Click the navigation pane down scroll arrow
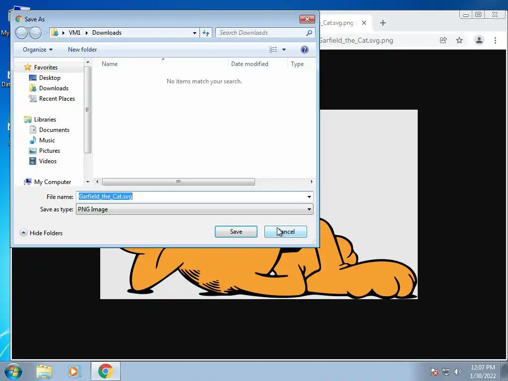 (88, 182)
